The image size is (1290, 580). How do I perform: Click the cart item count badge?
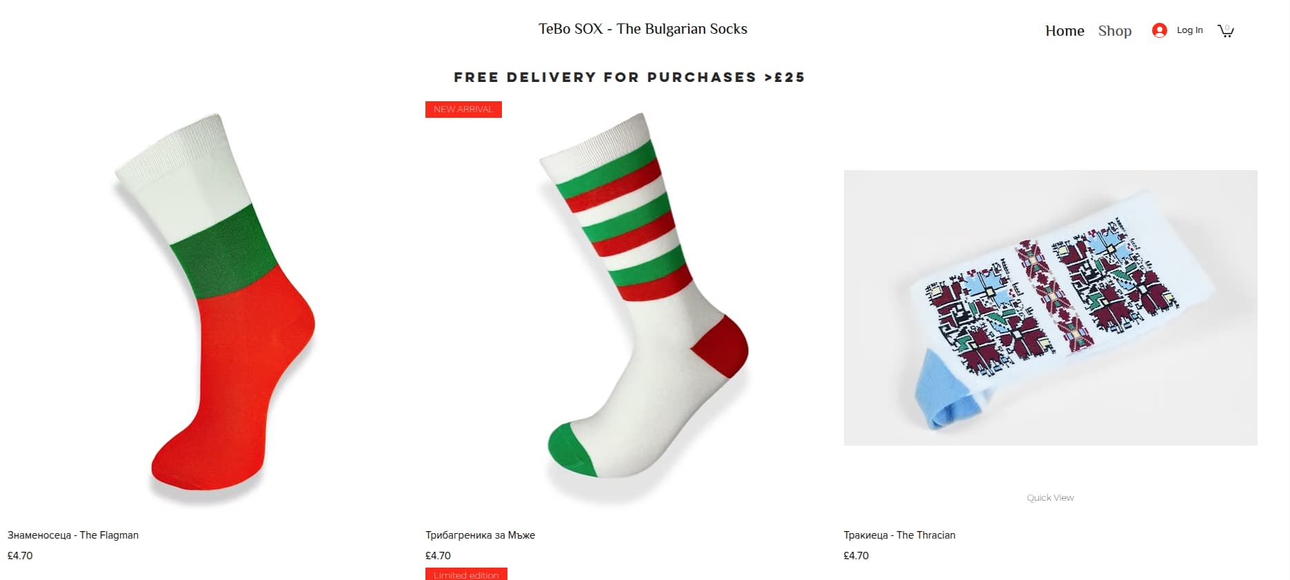coord(1227,28)
